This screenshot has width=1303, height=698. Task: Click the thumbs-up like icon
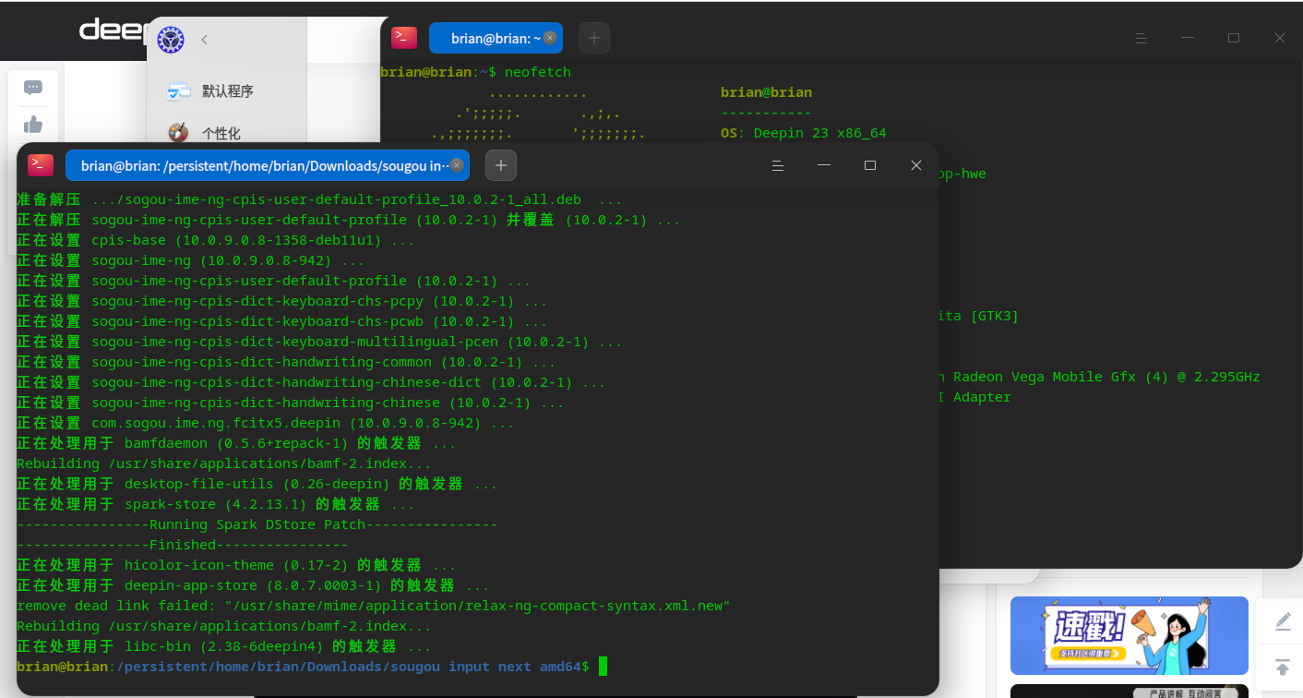click(33, 125)
